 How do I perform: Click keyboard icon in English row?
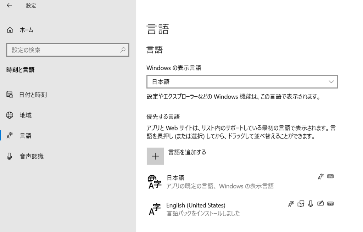[x=330, y=204]
